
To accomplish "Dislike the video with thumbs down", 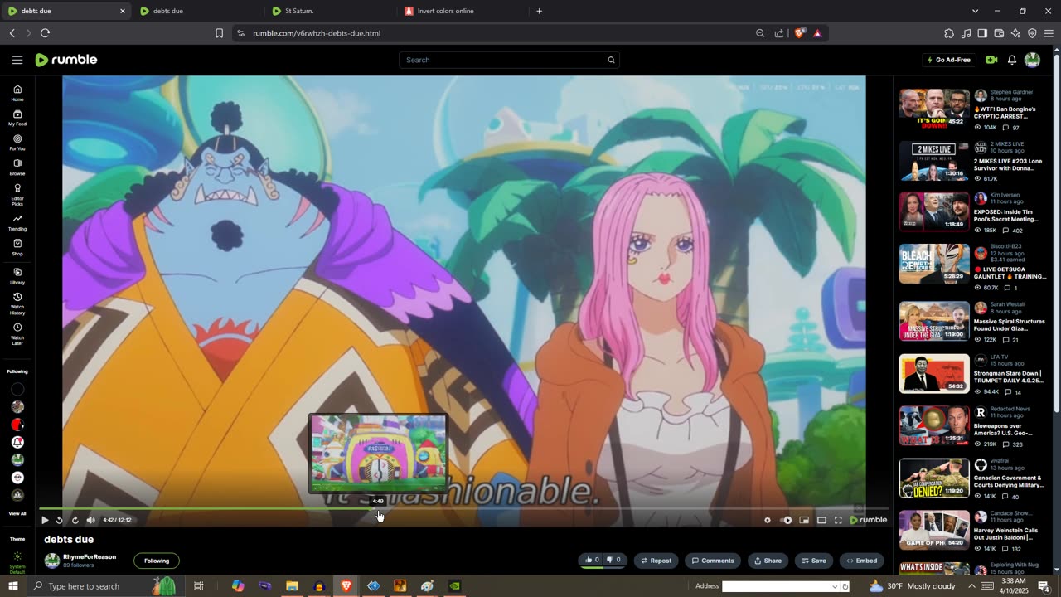I will tap(613, 560).
